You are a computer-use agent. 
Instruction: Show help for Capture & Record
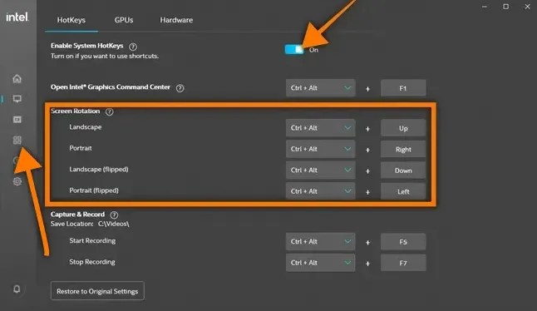click(x=114, y=215)
